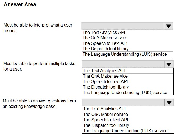Image resolution: width=176 pixels, height=135 pixels.
Task: Choose Dispatch tool library for interpreting user meaning
Action: 105,49
